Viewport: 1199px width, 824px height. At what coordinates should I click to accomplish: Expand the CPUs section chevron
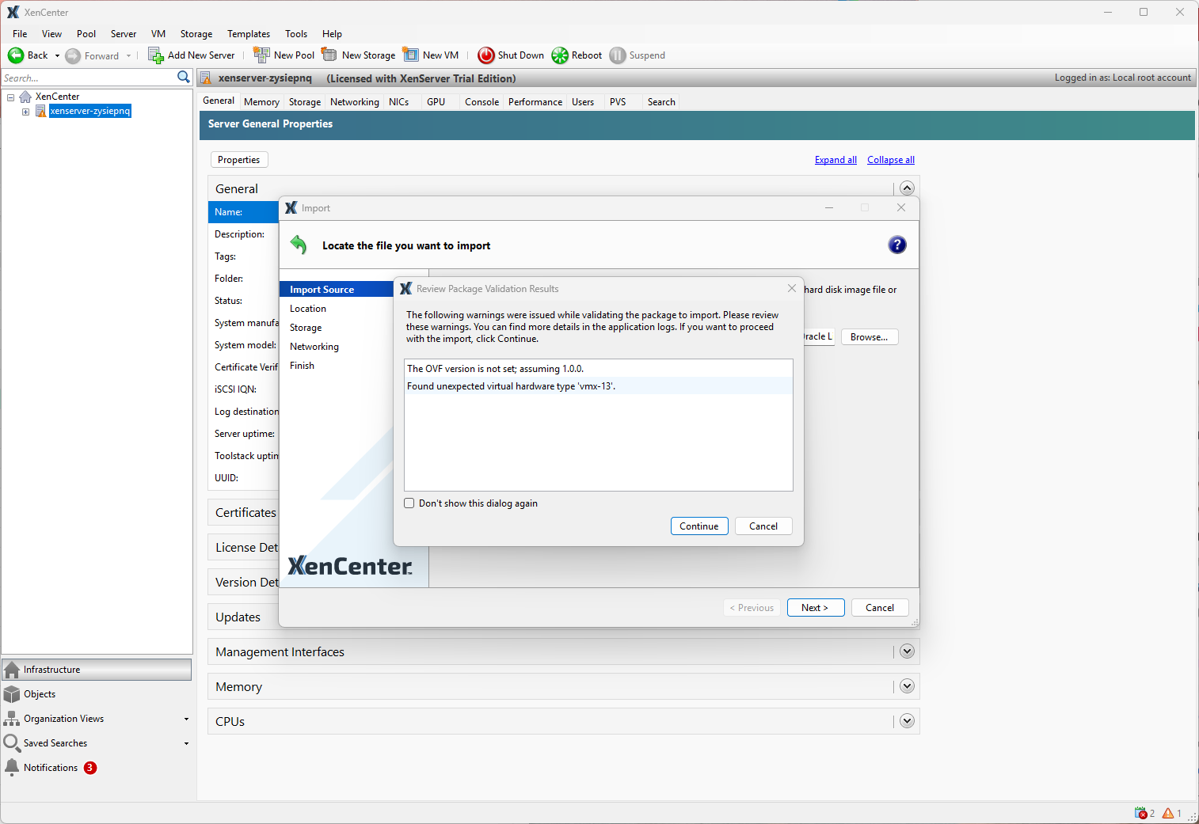click(907, 721)
